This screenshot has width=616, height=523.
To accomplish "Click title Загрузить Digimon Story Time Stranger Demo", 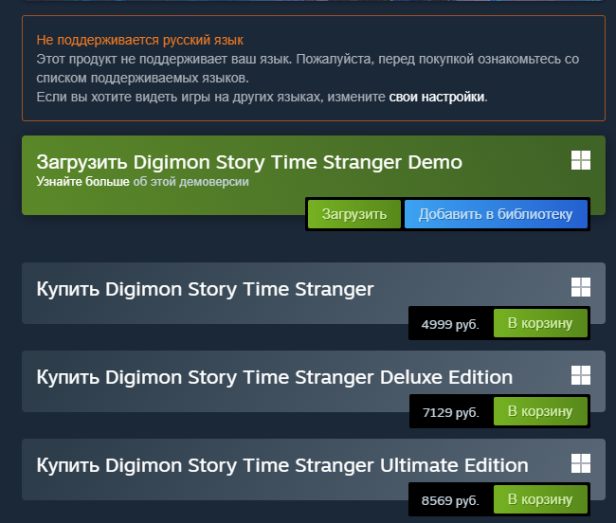I will [249, 162].
